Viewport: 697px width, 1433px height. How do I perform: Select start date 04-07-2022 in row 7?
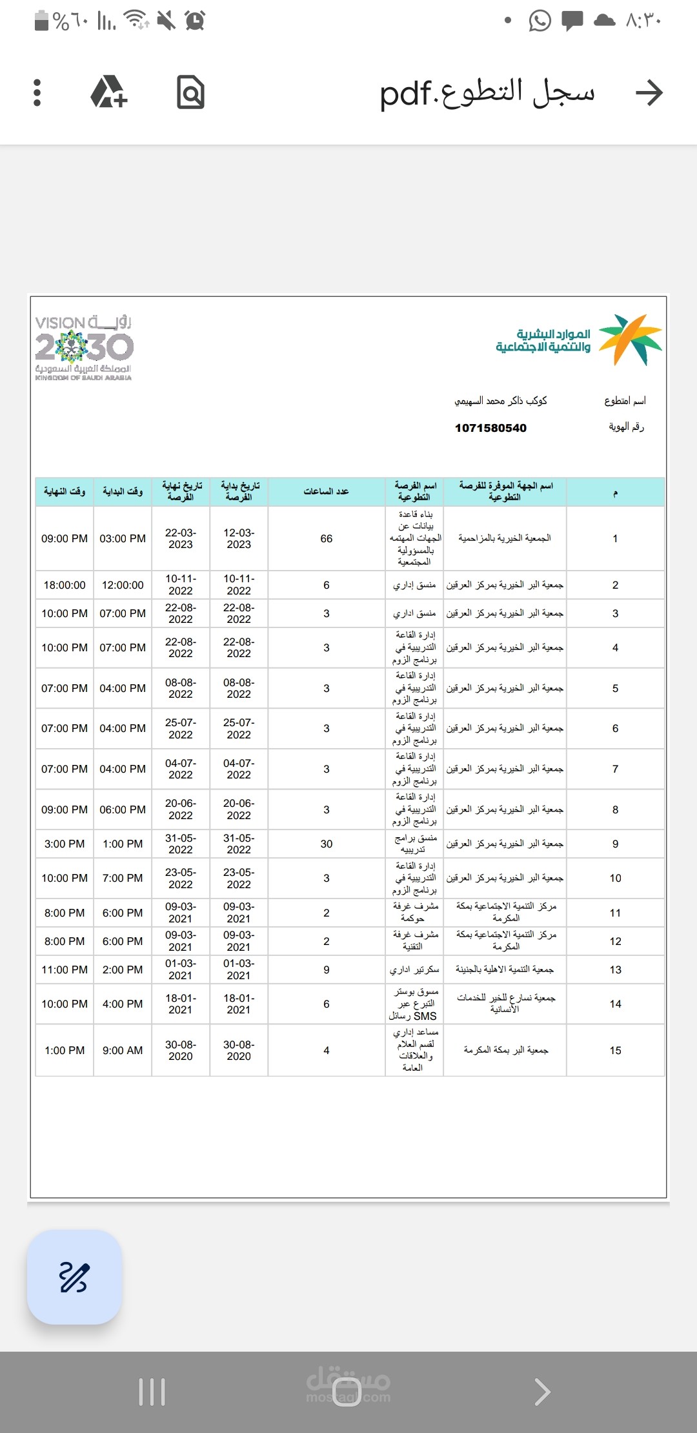point(239,769)
